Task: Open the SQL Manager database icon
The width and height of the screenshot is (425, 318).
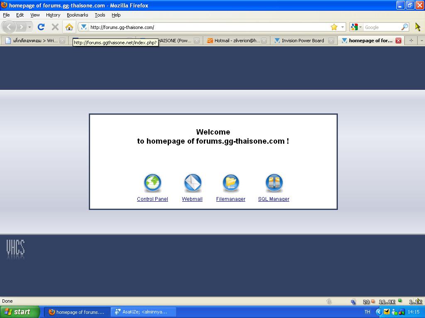Action: point(274,183)
